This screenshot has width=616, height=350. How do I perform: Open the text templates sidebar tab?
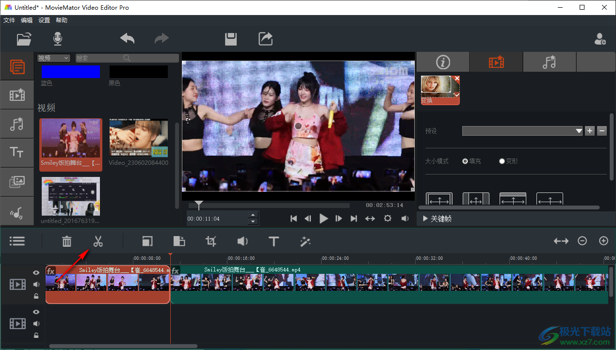click(x=17, y=153)
